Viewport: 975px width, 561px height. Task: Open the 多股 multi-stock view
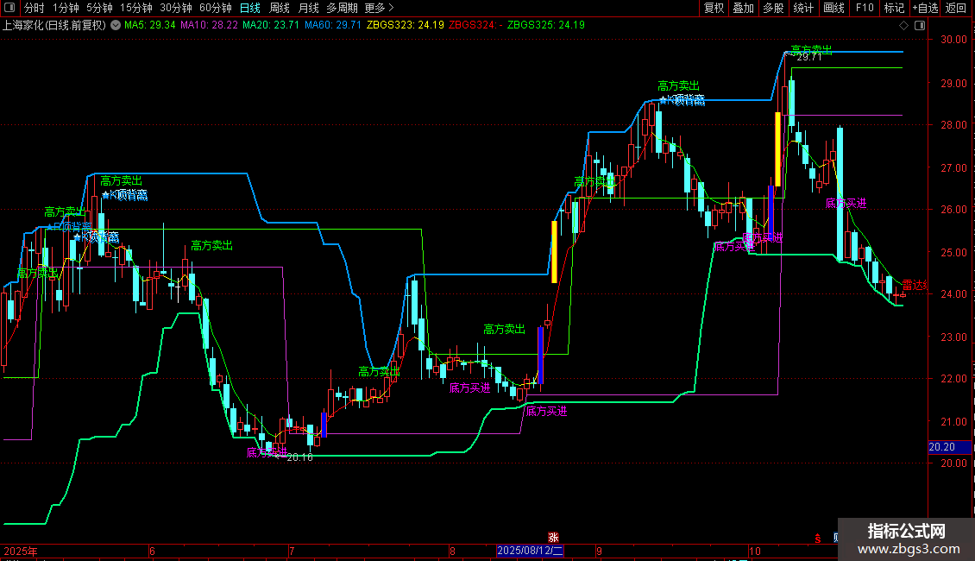773,8
